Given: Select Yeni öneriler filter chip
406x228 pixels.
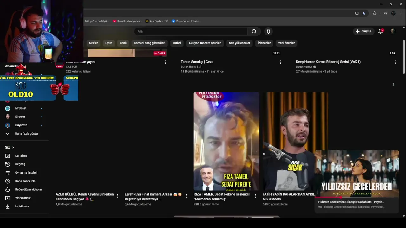Looking at the screenshot, I should (x=286, y=43).
